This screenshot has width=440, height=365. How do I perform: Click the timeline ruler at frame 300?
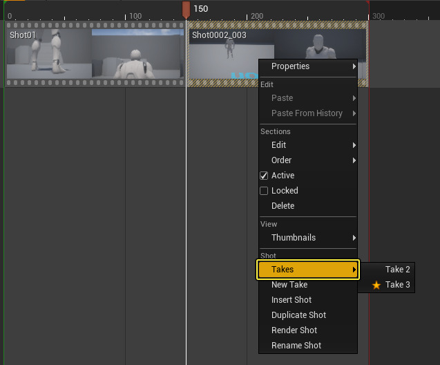pos(379,16)
